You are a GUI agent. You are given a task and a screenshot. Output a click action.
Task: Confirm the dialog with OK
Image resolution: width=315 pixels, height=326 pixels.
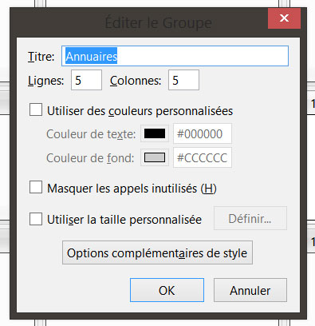(167, 290)
